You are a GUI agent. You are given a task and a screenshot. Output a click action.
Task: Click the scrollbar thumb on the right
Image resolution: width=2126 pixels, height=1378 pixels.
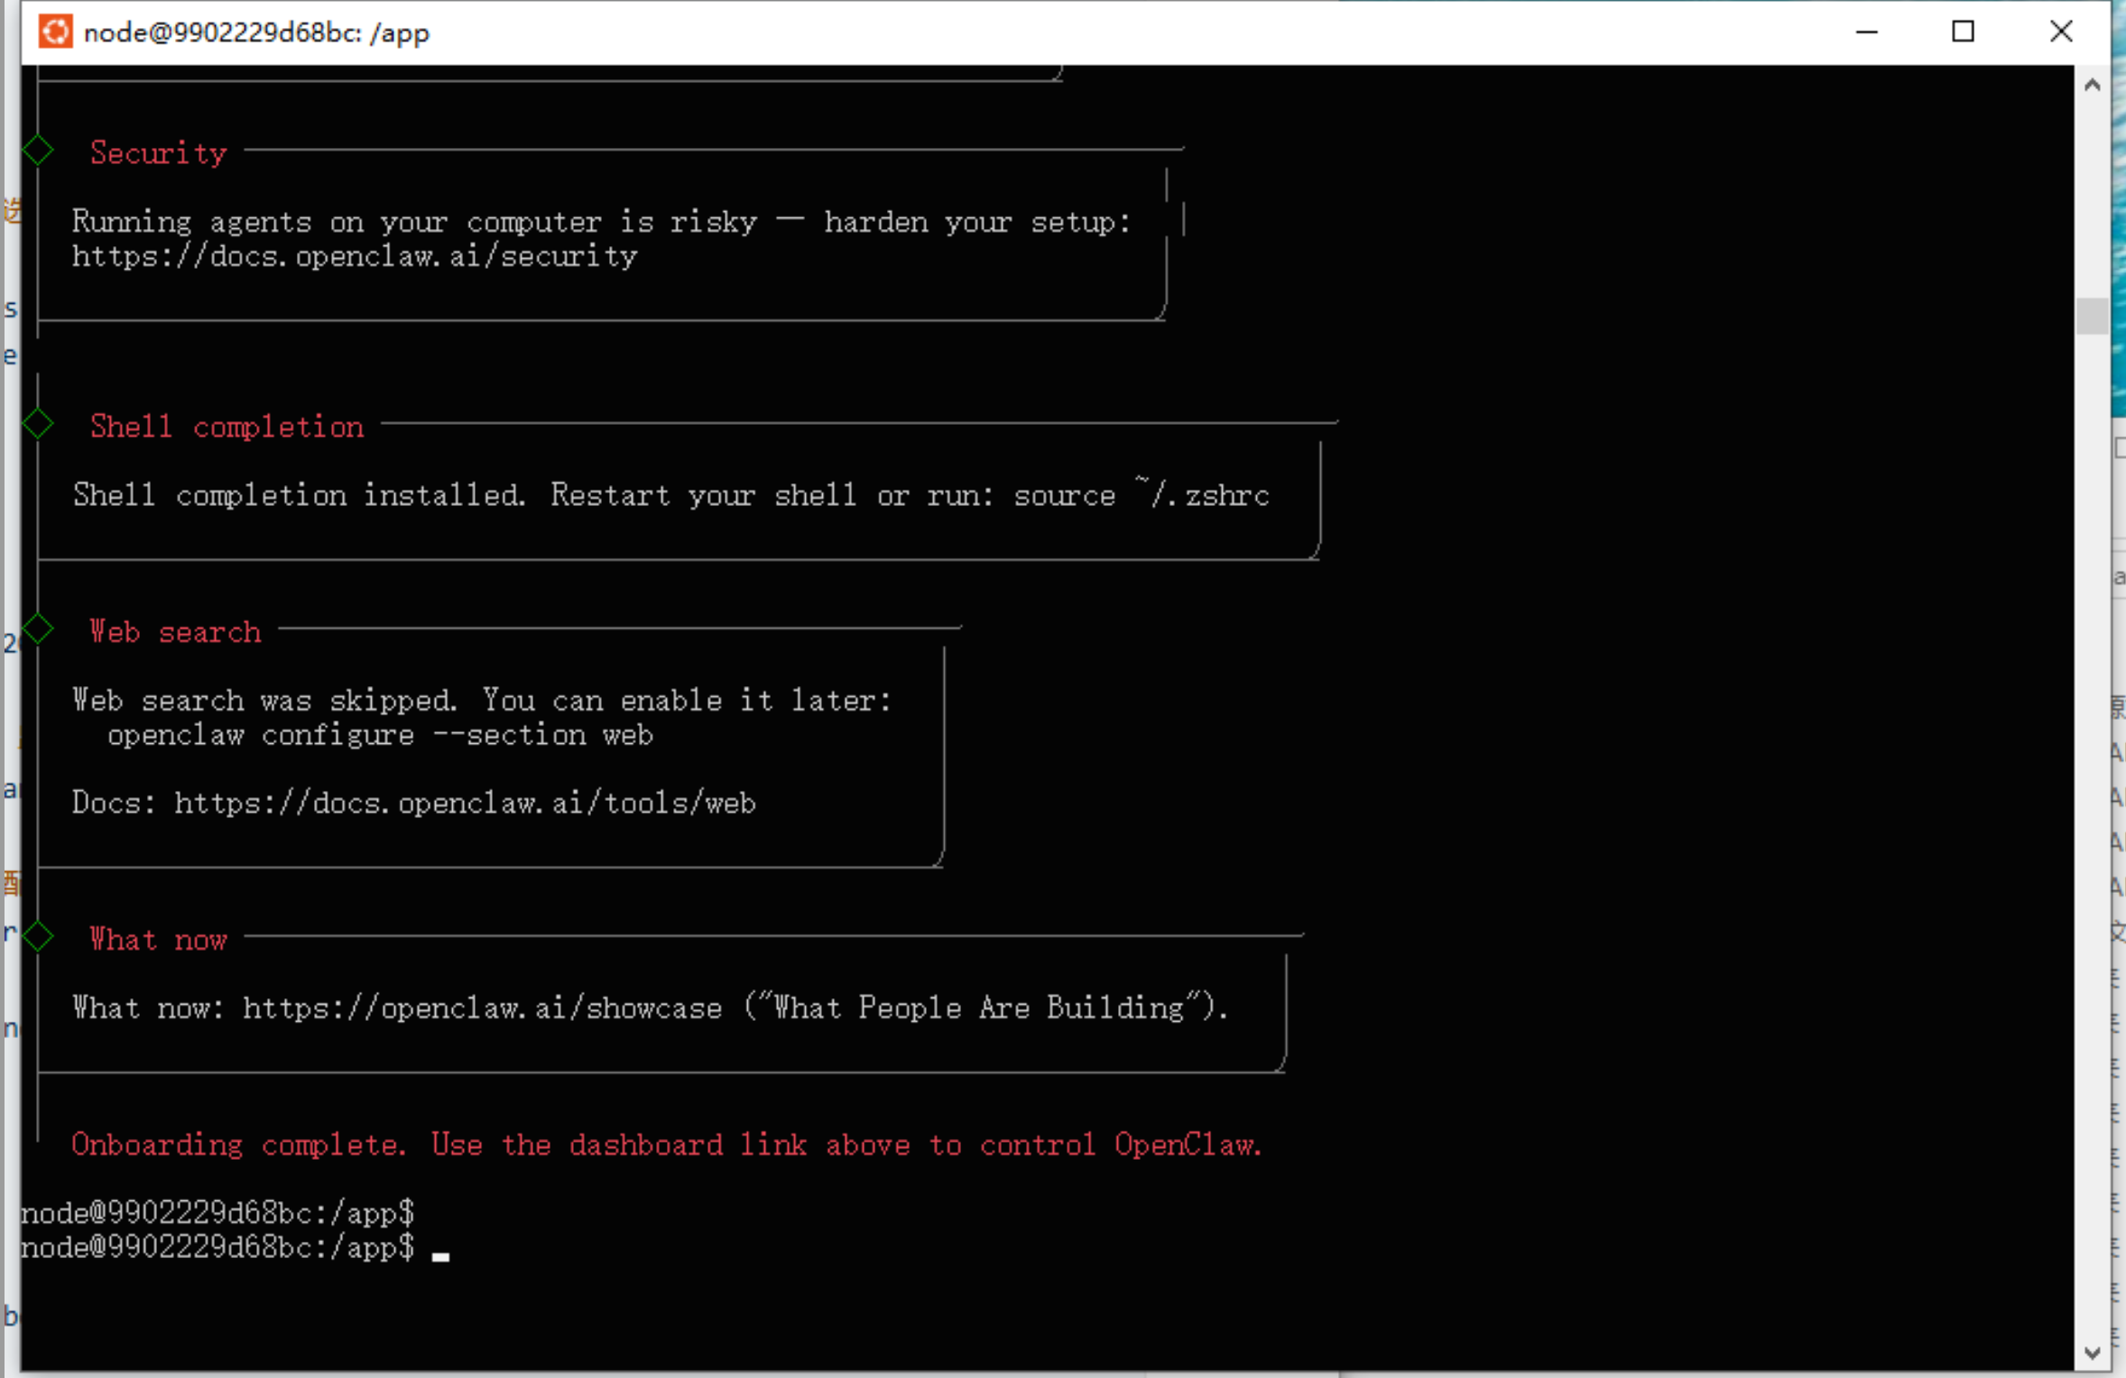2094,317
